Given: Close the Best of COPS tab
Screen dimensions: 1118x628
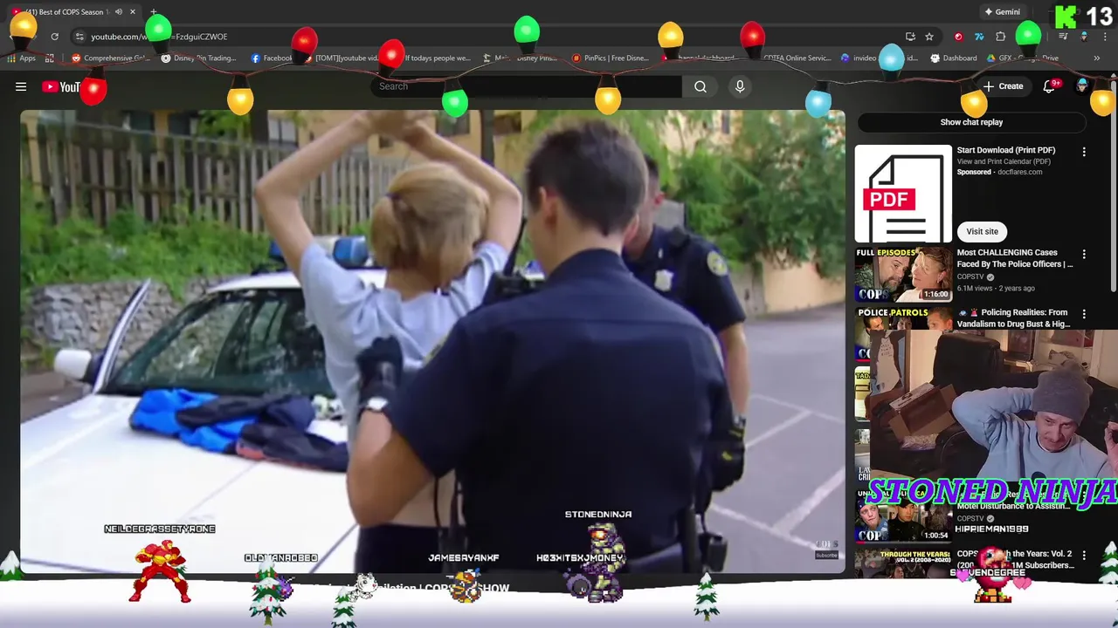Looking at the screenshot, I should point(133,12).
